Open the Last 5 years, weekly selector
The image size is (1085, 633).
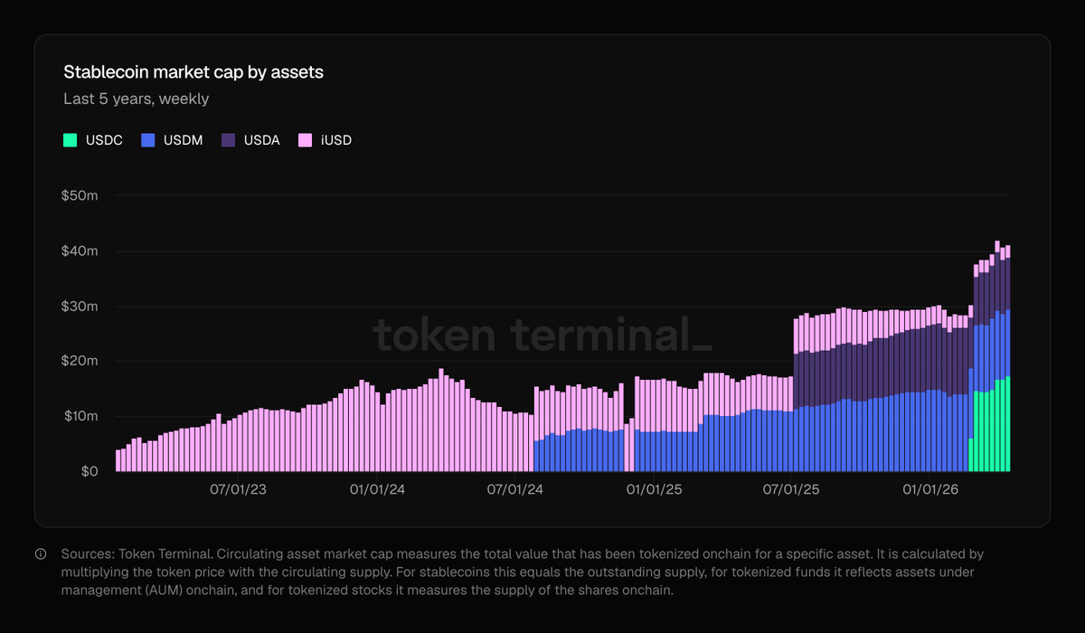coord(136,99)
